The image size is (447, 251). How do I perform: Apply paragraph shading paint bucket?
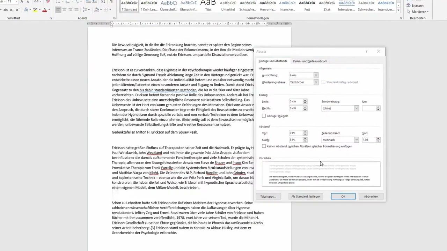coord(96,10)
